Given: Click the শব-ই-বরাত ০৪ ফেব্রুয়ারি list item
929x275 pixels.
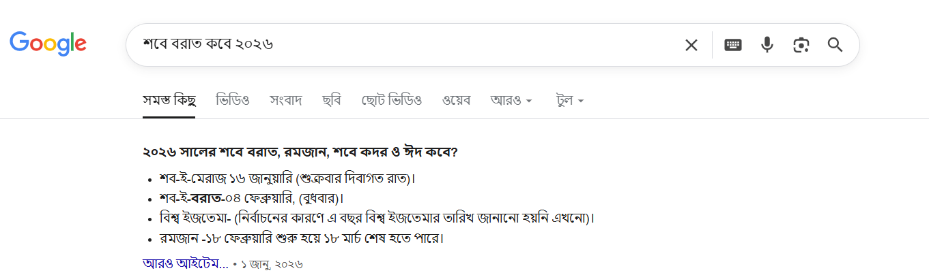Looking at the screenshot, I should pyautogui.click(x=251, y=199).
